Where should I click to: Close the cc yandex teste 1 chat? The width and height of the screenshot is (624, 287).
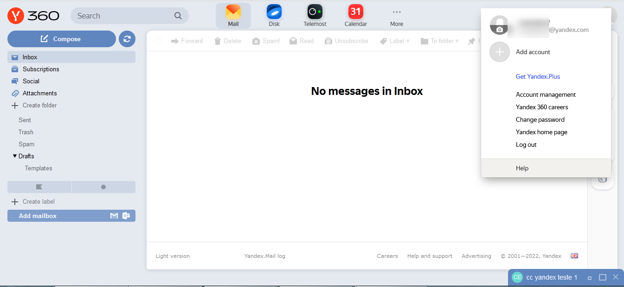(616, 277)
